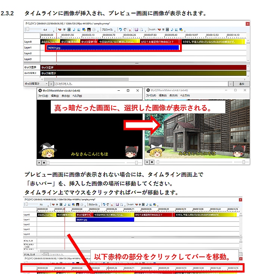Image resolution: width=280 pixels, height=280 pixels.
Task: Toggle the voice filter icon after フィルタ in top timeline
Action: 159,29
